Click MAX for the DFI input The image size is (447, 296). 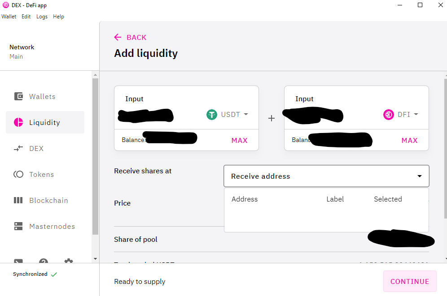point(409,141)
